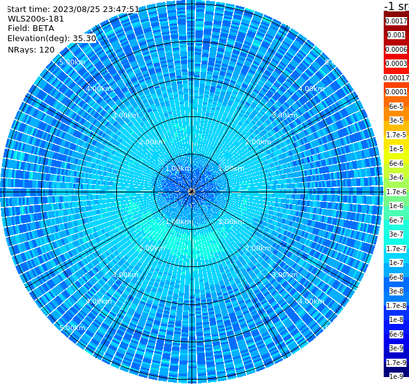Image resolution: width=409 pixels, height=384 pixels.
Task: Select the 3e-6 colorbar label
Action: (396, 177)
